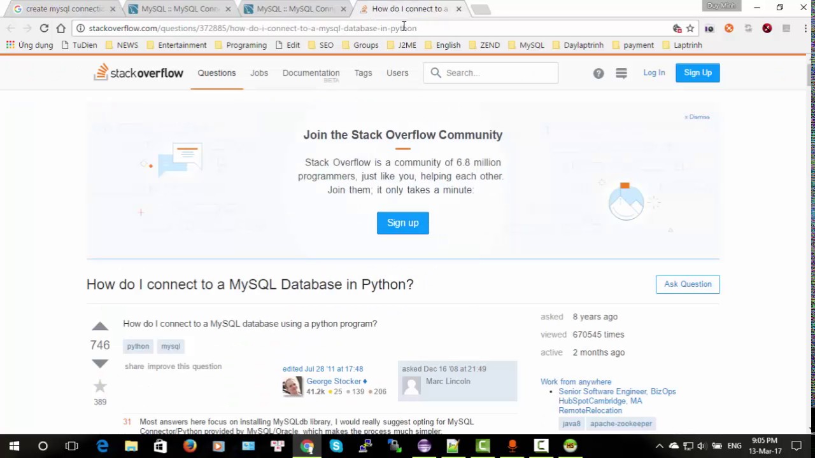Open the Documentation nav item
This screenshot has height=458, width=815.
pyautogui.click(x=311, y=73)
